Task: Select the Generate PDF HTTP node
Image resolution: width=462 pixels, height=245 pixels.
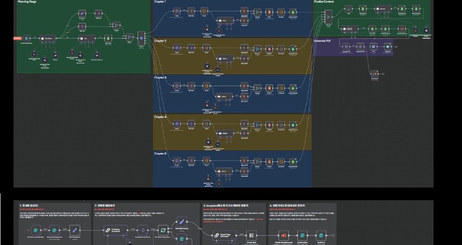Action: pos(346,47)
